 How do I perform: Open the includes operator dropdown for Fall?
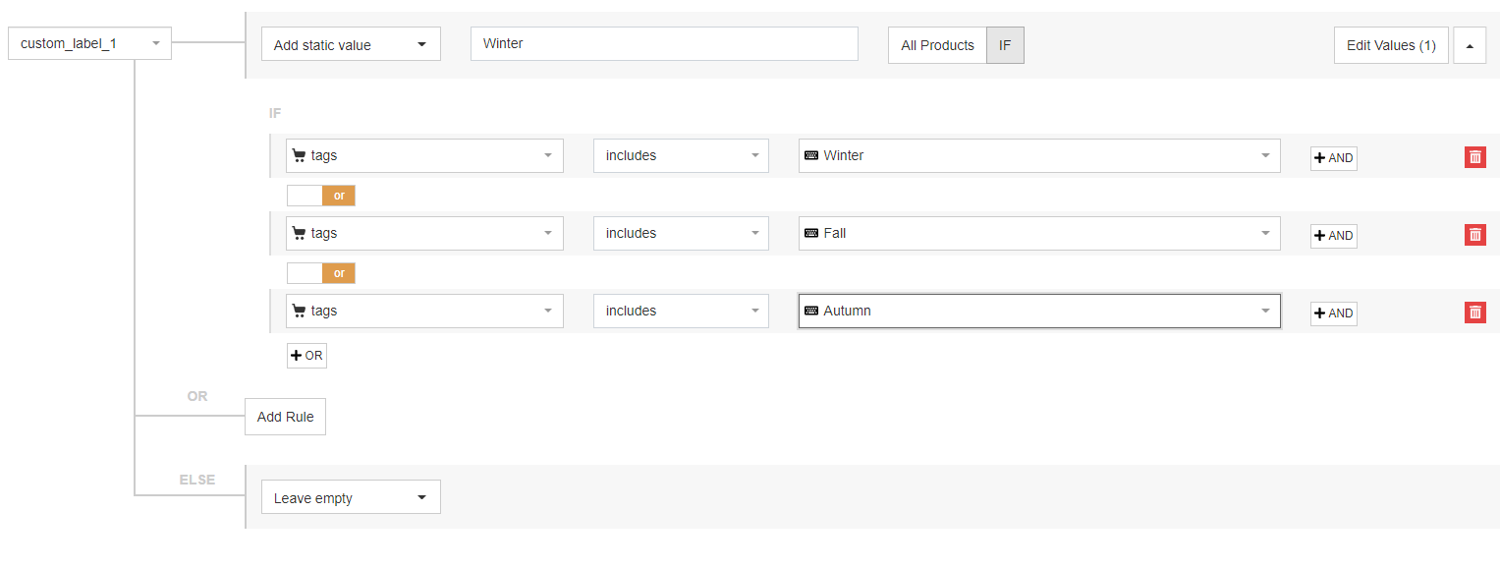[681, 233]
